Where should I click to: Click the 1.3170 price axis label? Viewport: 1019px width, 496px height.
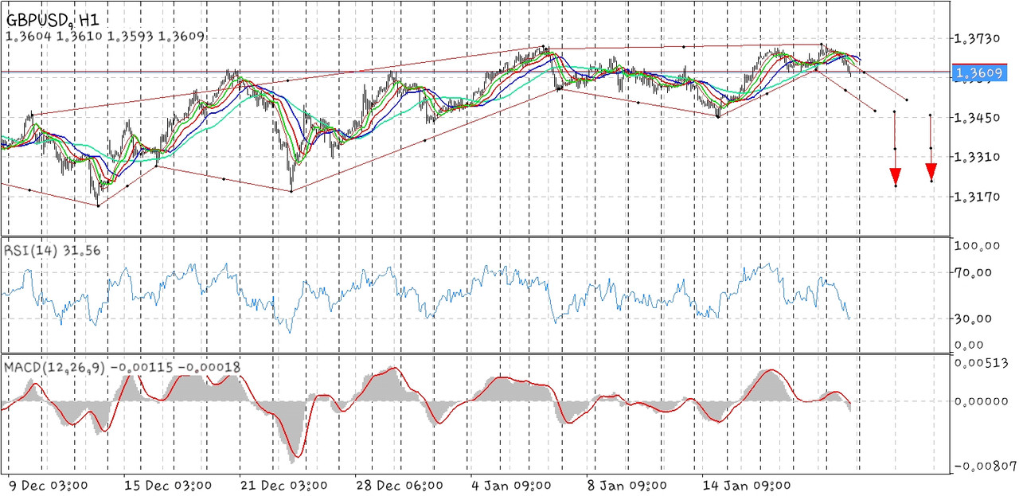pyautogui.click(x=977, y=196)
